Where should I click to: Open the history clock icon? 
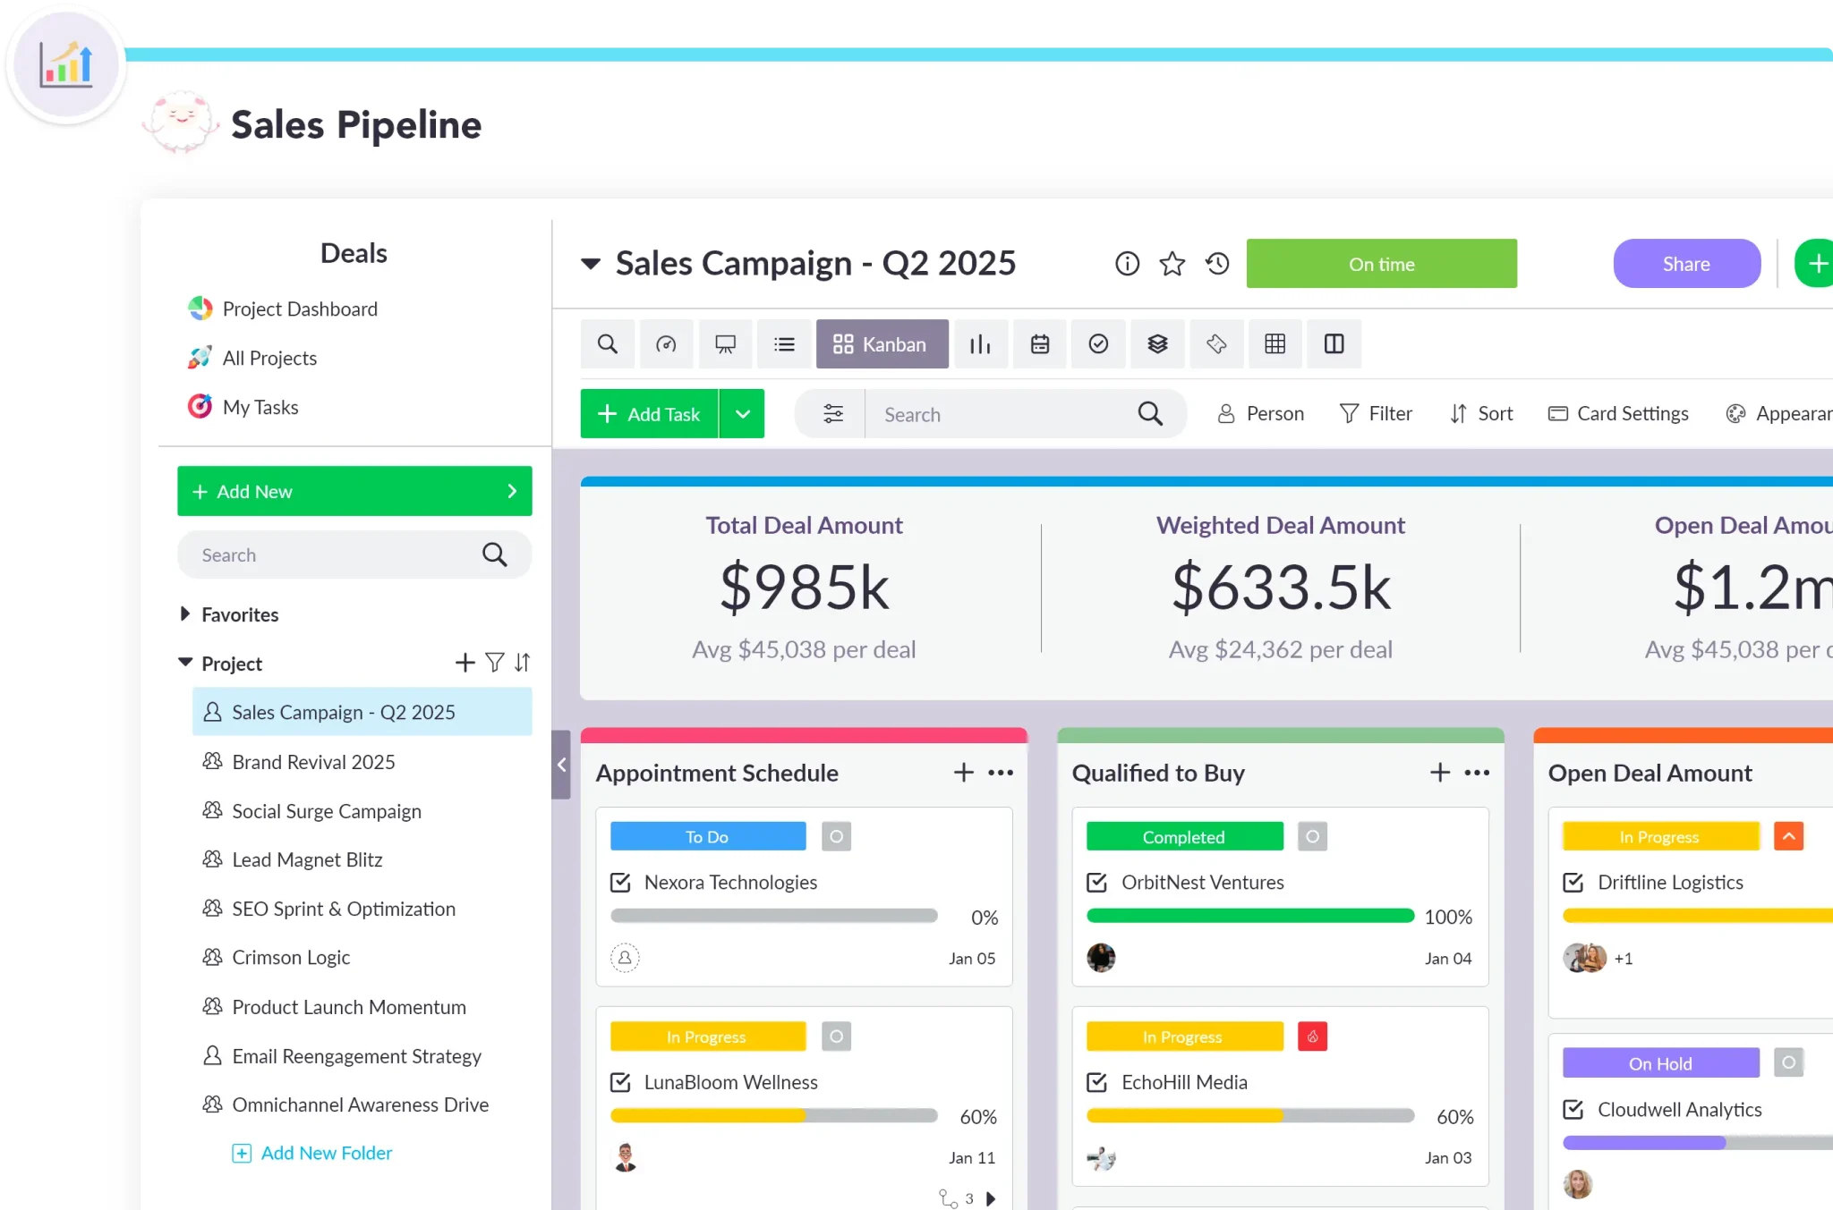pyautogui.click(x=1217, y=264)
